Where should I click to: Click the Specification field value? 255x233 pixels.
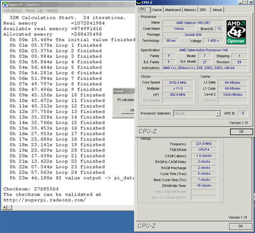pyautogui.click(x=205, y=50)
